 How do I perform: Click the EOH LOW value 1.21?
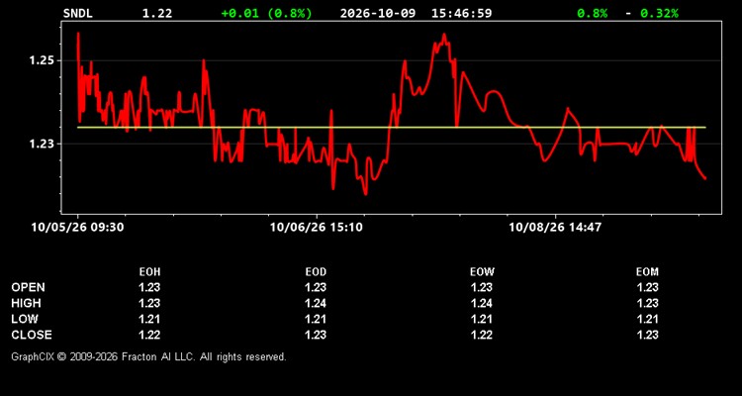point(149,319)
